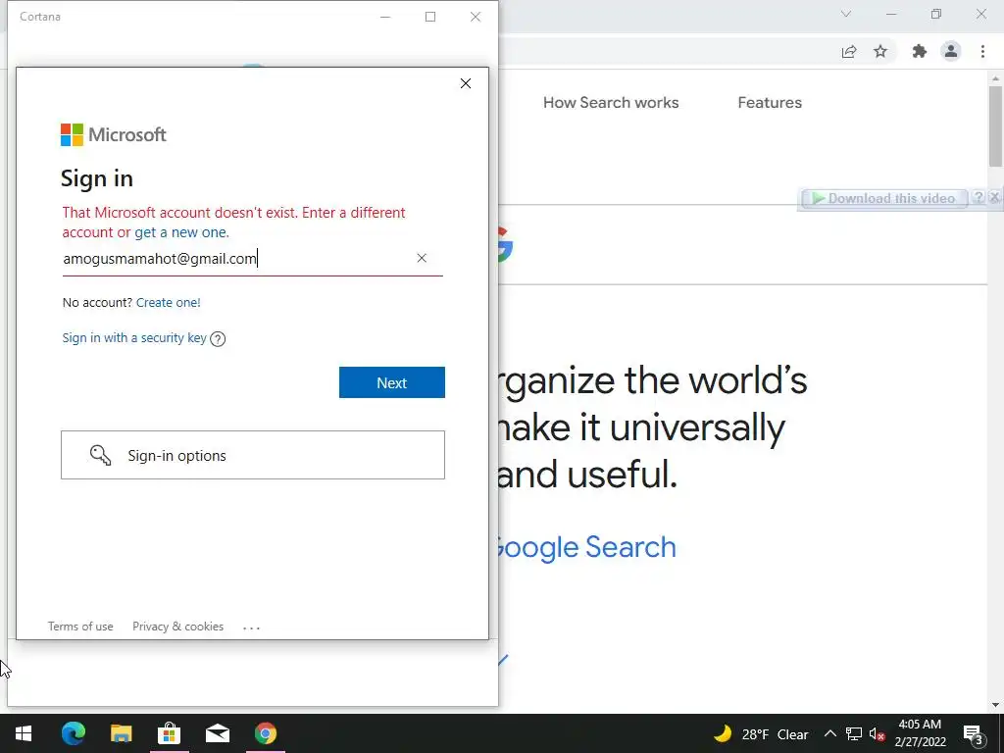Bookmark this tab with star icon

880,51
